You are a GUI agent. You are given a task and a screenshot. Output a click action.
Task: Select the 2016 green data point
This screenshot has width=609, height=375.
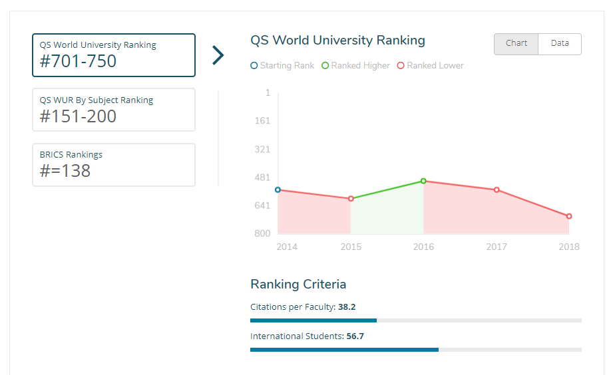[423, 181]
